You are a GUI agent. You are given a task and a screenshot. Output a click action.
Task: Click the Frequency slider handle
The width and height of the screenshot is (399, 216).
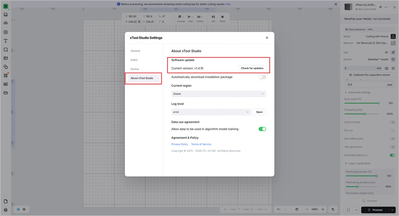tap(365, 114)
